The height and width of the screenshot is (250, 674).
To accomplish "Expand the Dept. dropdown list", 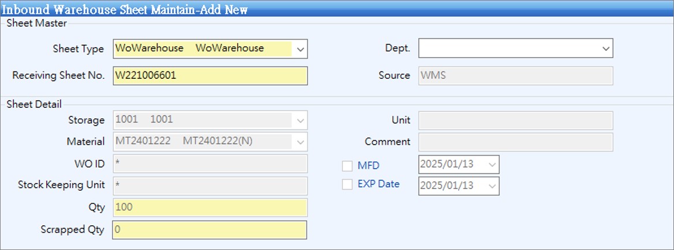I will pyautogui.click(x=605, y=49).
